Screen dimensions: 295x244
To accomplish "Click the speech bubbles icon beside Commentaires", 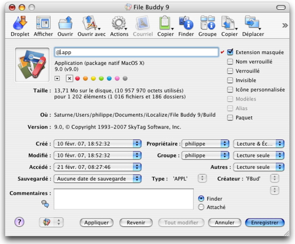I will coord(45,204).
